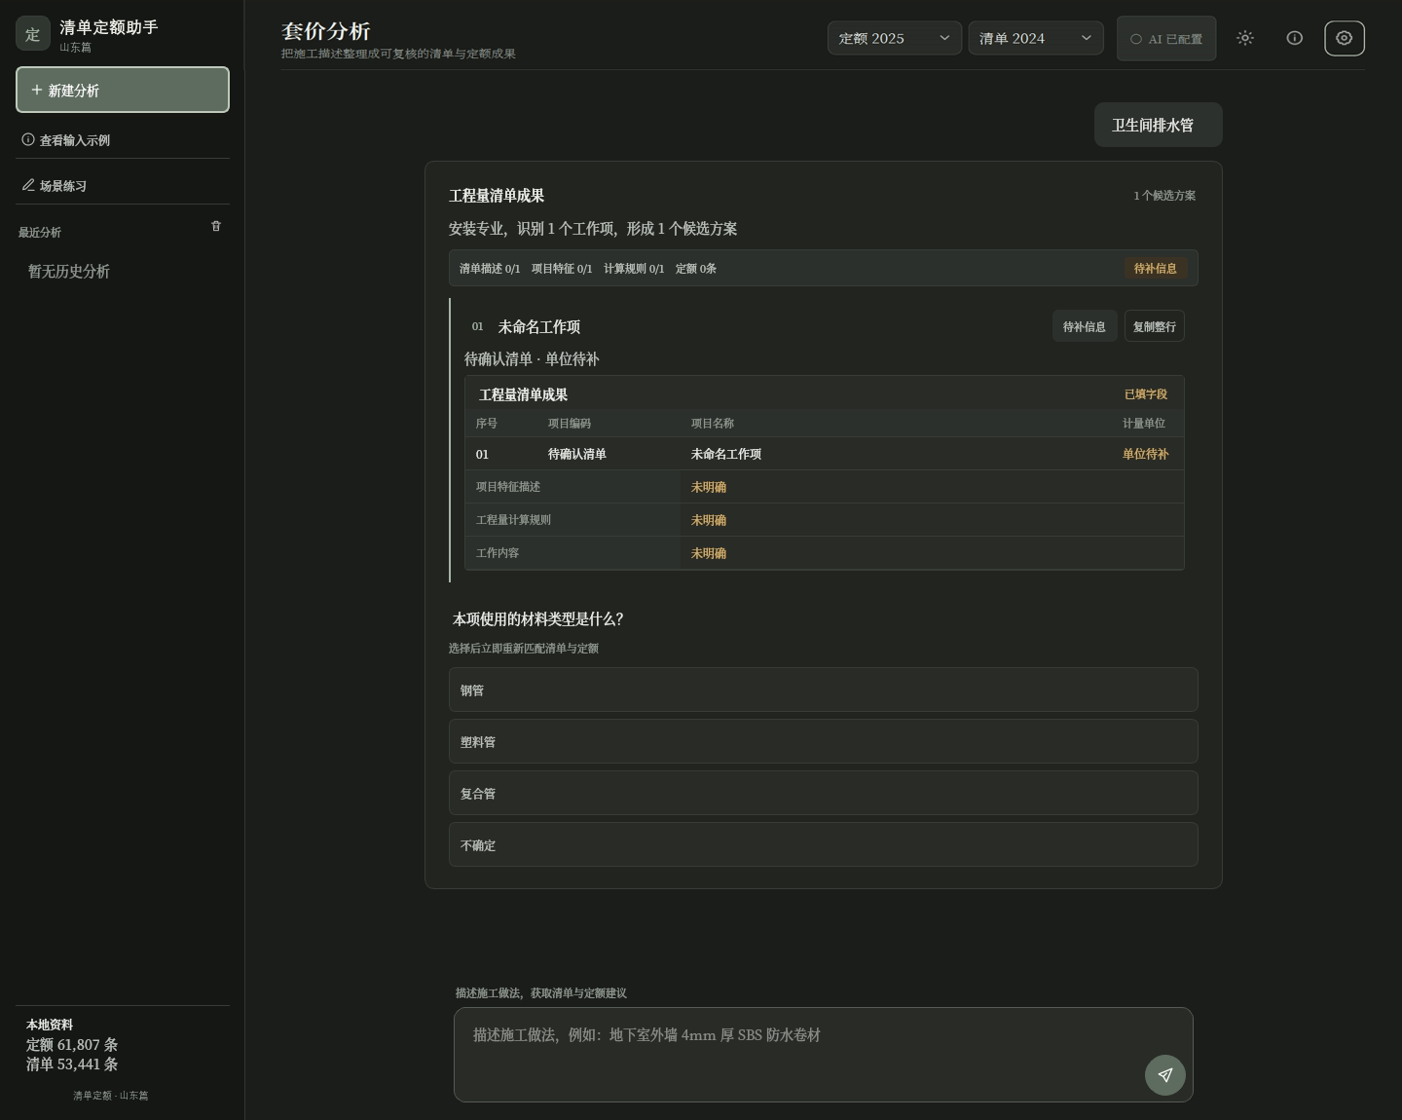The width and height of the screenshot is (1402, 1120).
Task: Click the 1 个候选方案 text
Action: [x=1164, y=196]
